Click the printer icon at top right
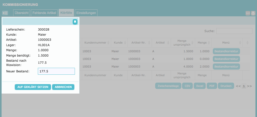The height and width of the screenshot is (117, 257). [x=253, y=13]
